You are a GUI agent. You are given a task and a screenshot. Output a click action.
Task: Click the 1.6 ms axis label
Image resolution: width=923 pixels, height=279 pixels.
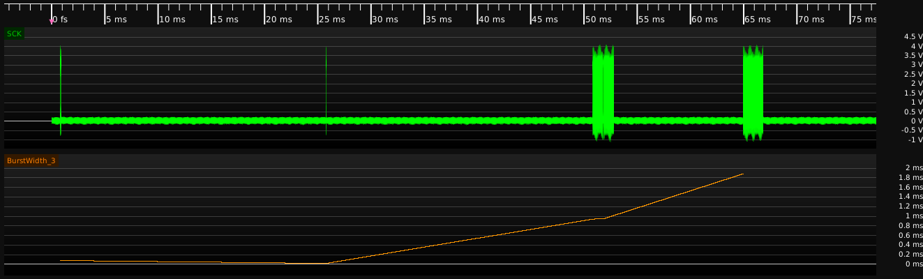tap(910, 187)
